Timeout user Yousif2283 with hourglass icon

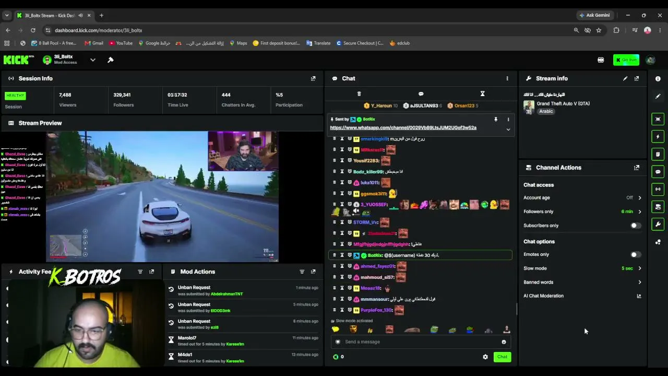(342, 161)
